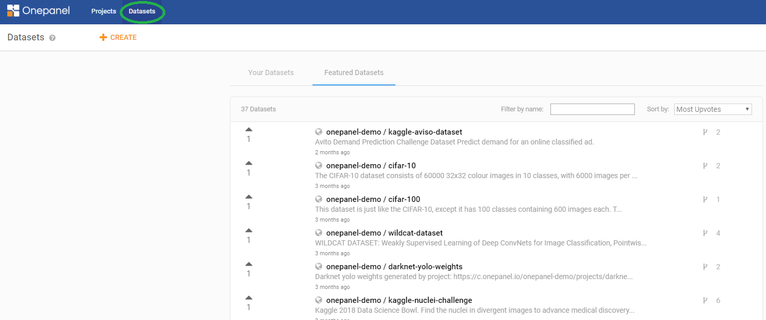
Task: Upvote the darknet-yolo-weights dataset
Action: coord(249,264)
